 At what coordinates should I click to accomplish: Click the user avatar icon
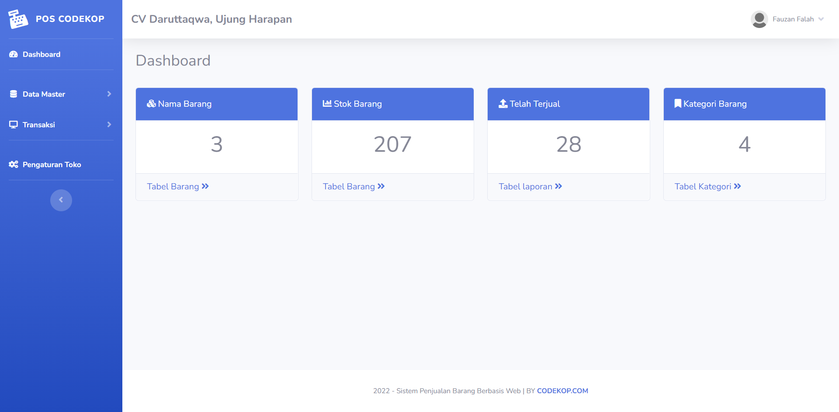[759, 19]
